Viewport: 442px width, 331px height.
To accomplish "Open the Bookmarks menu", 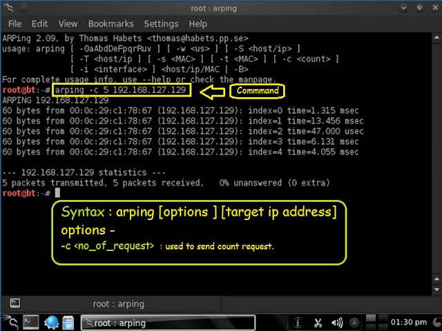I will (110, 23).
